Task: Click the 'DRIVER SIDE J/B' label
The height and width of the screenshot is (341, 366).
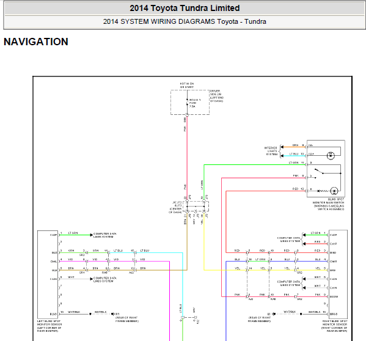Action: coord(217,96)
